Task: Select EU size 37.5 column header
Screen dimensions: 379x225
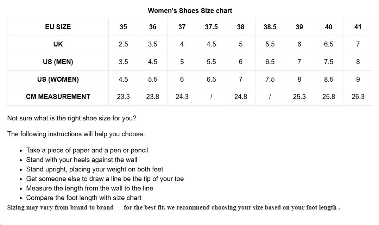Action: click(x=211, y=27)
